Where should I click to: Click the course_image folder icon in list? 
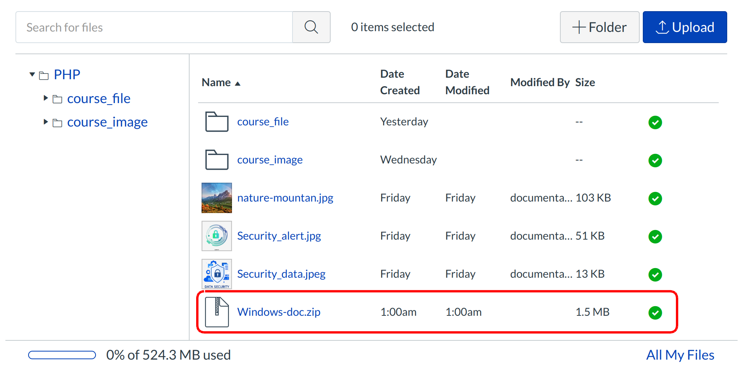click(217, 160)
